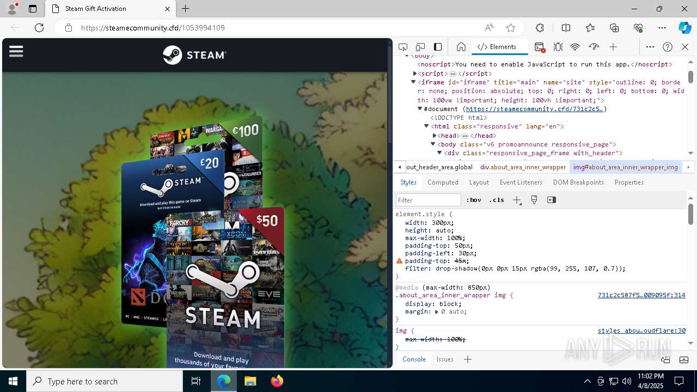This screenshot has height=392, width=697.
Task: Open the steamecommunity.cfd document link
Action: click(x=534, y=109)
